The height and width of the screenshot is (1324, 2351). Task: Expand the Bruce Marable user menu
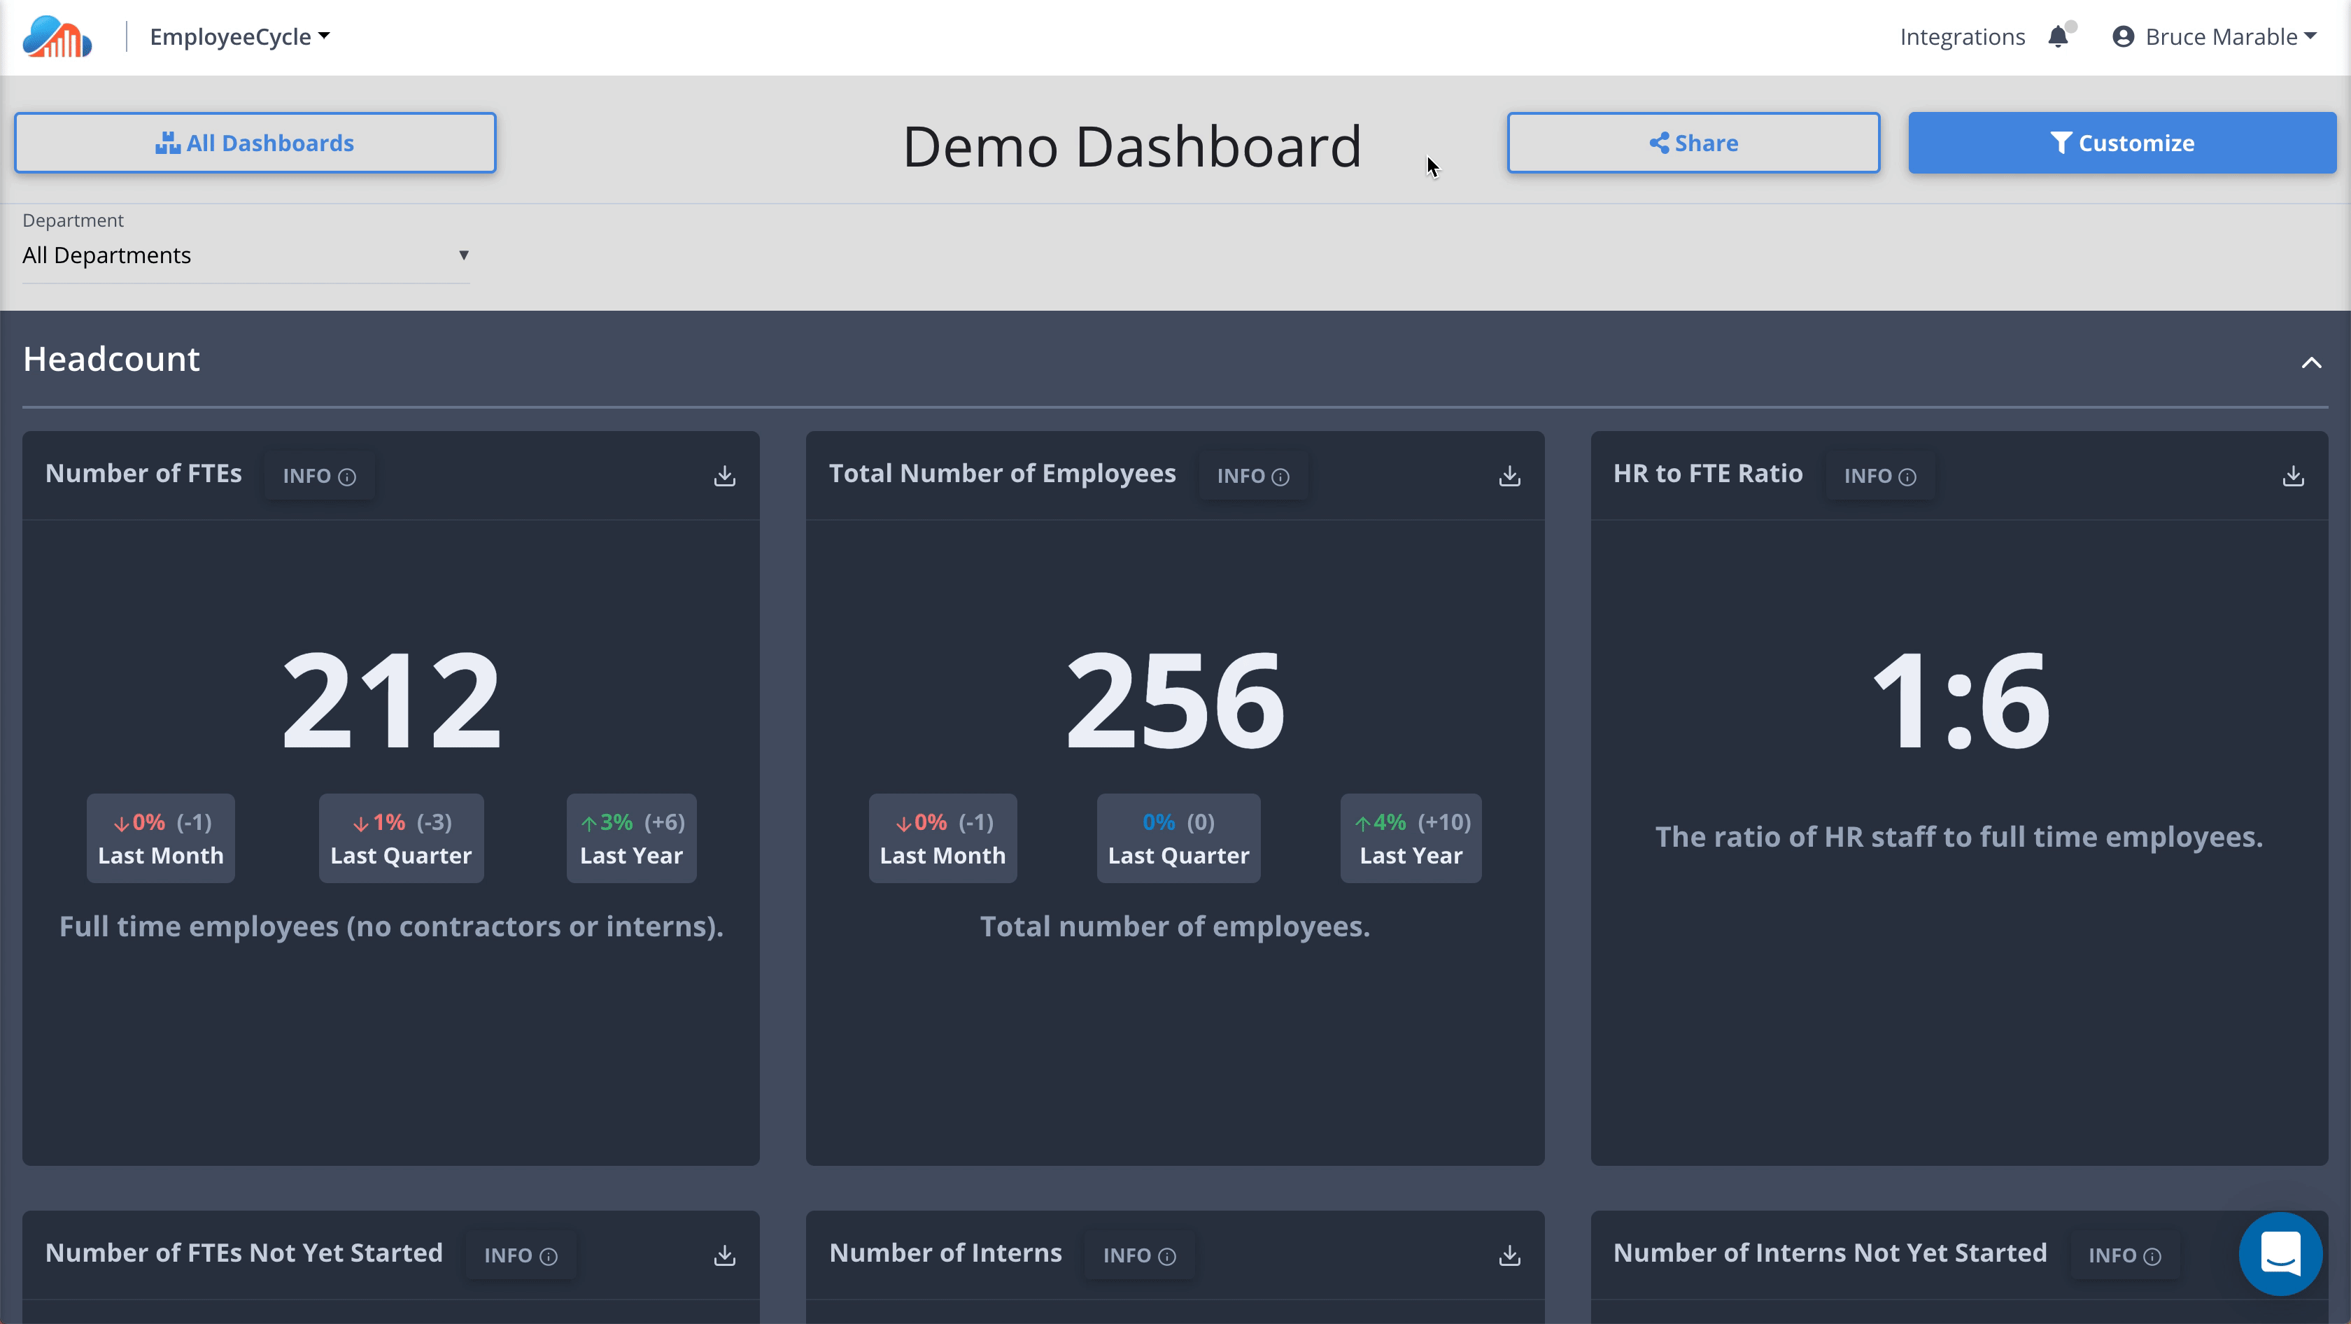pyautogui.click(x=2215, y=36)
